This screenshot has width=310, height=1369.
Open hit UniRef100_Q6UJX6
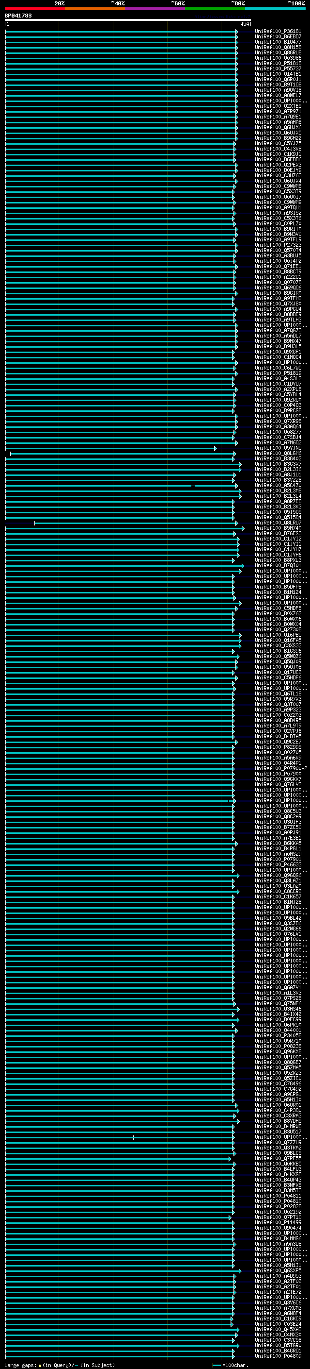tap(278, 128)
